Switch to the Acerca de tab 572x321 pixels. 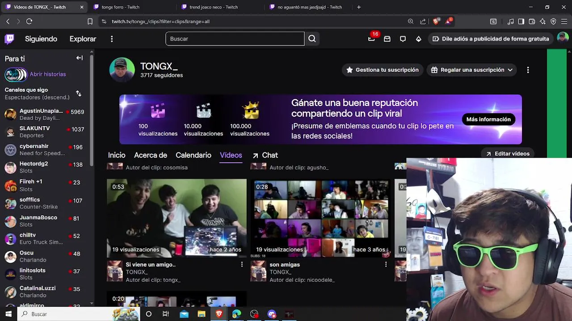point(151,155)
